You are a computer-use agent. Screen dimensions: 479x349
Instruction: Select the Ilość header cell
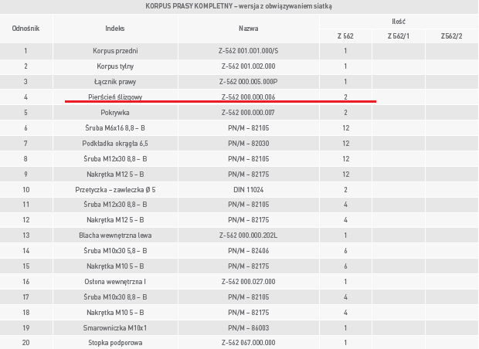tap(399, 22)
